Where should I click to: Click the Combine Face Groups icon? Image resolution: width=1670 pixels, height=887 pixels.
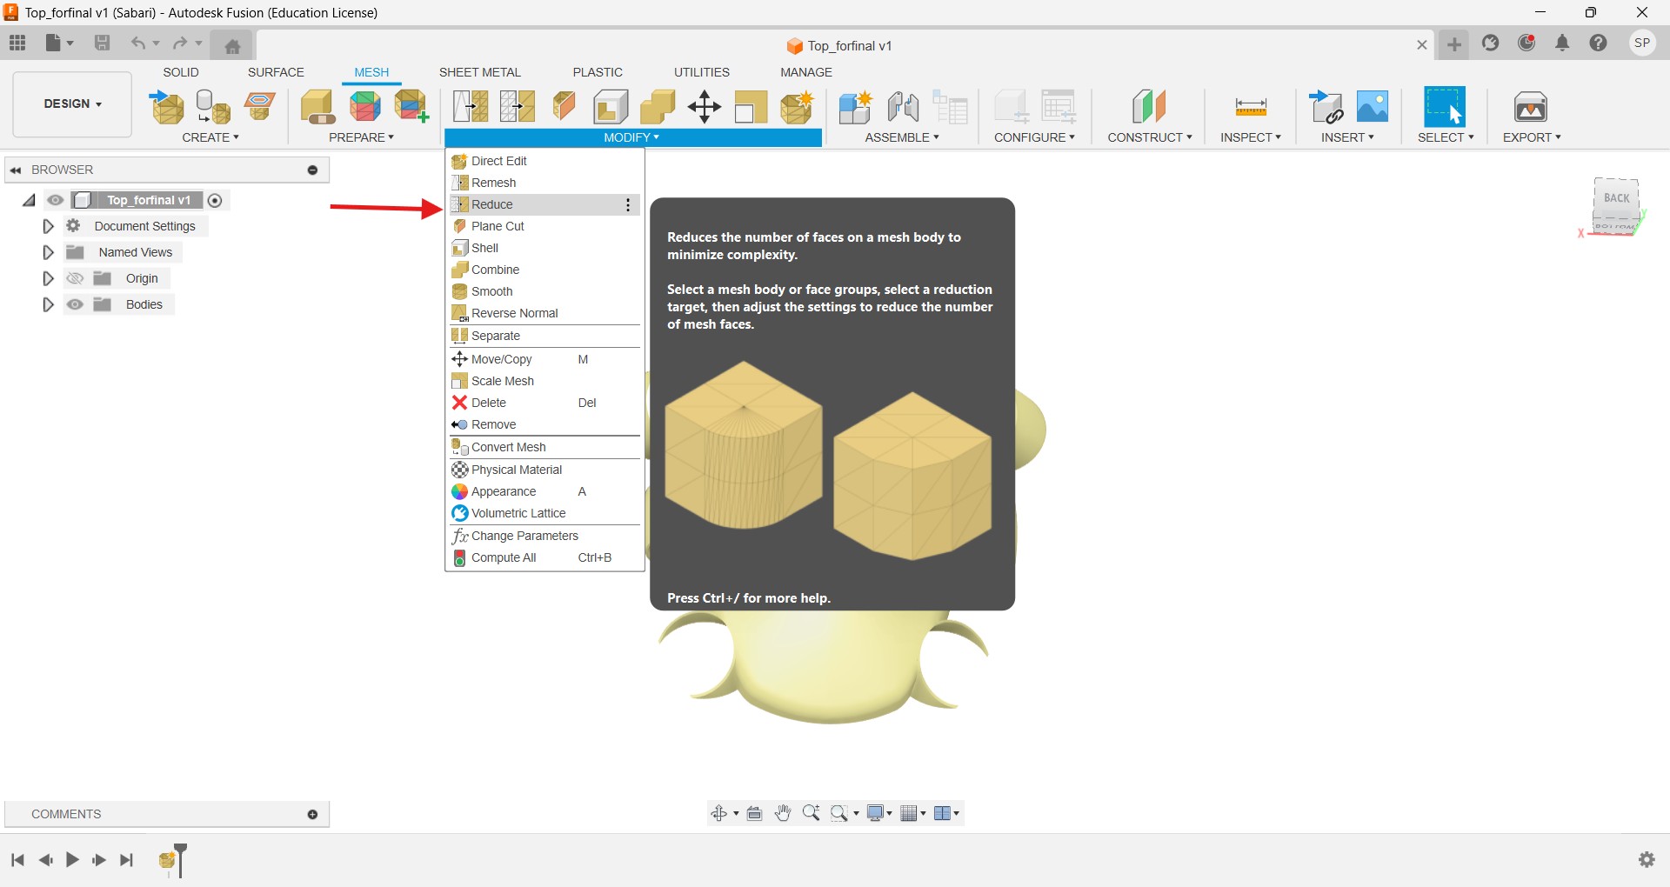click(x=411, y=107)
